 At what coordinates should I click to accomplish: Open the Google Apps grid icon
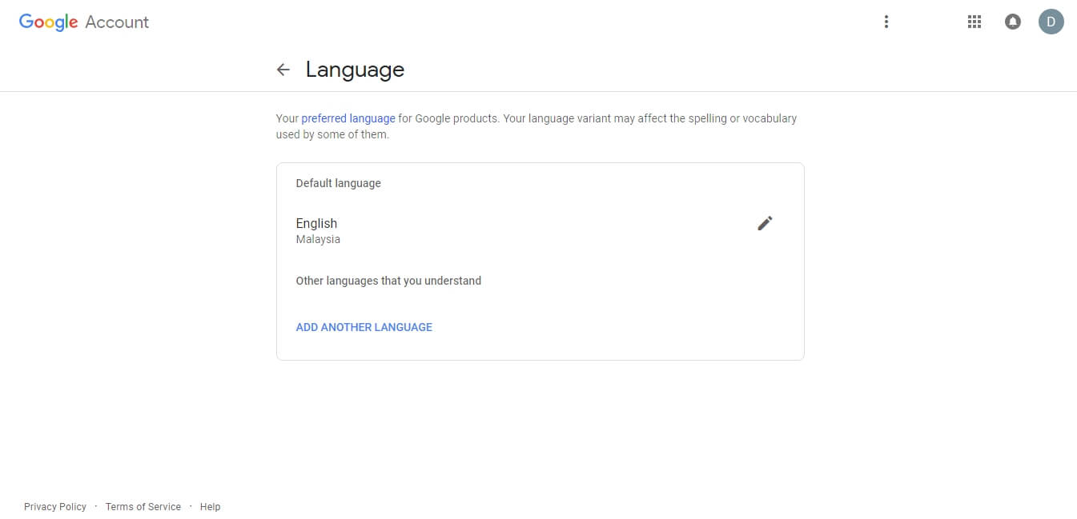click(x=974, y=22)
